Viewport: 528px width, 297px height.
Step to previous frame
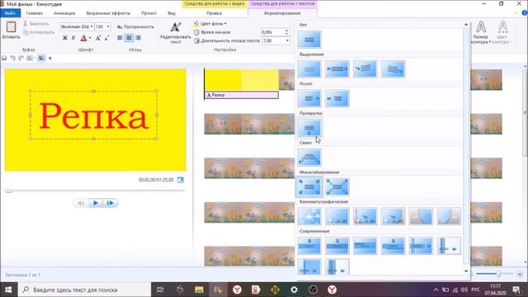click(81, 203)
